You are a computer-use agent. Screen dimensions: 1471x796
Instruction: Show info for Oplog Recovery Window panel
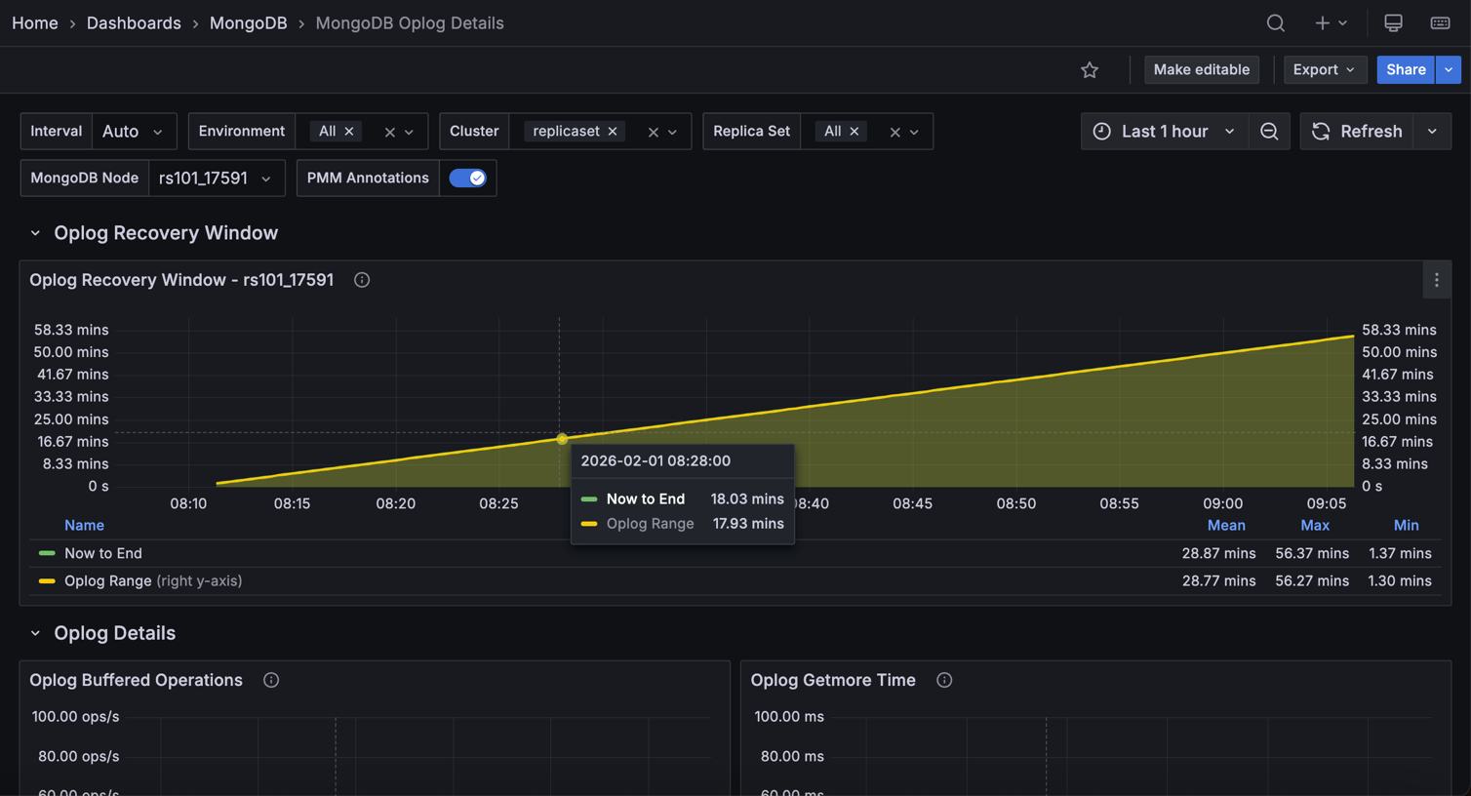point(362,280)
